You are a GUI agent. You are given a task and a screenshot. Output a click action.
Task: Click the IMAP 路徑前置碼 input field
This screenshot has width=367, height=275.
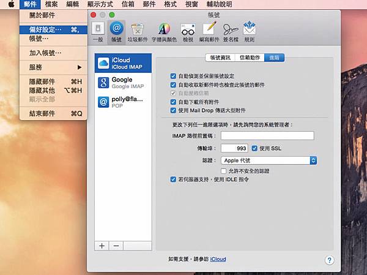[x=267, y=135]
